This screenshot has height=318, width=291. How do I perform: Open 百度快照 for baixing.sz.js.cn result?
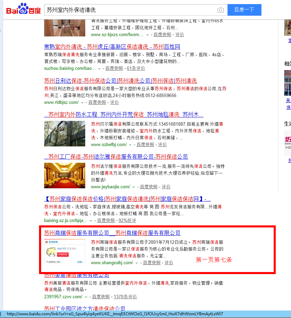tap(106, 220)
